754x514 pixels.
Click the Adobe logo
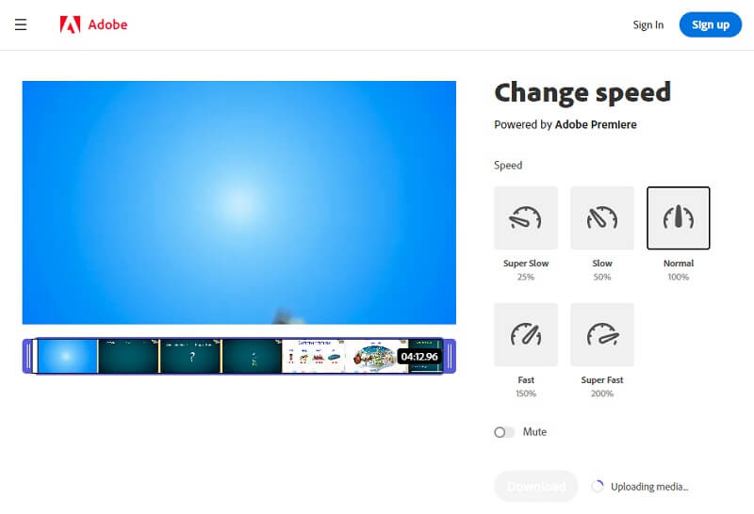pos(93,24)
